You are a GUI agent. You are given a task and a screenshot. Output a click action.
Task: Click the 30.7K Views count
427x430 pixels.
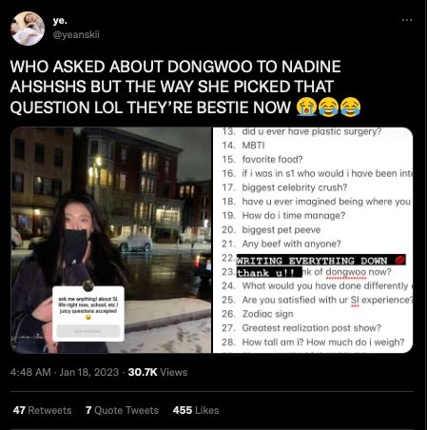(158, 372)
